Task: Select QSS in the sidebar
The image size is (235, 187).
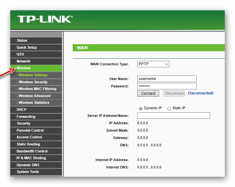Action: pyautogui.click(x=36, y=54)
